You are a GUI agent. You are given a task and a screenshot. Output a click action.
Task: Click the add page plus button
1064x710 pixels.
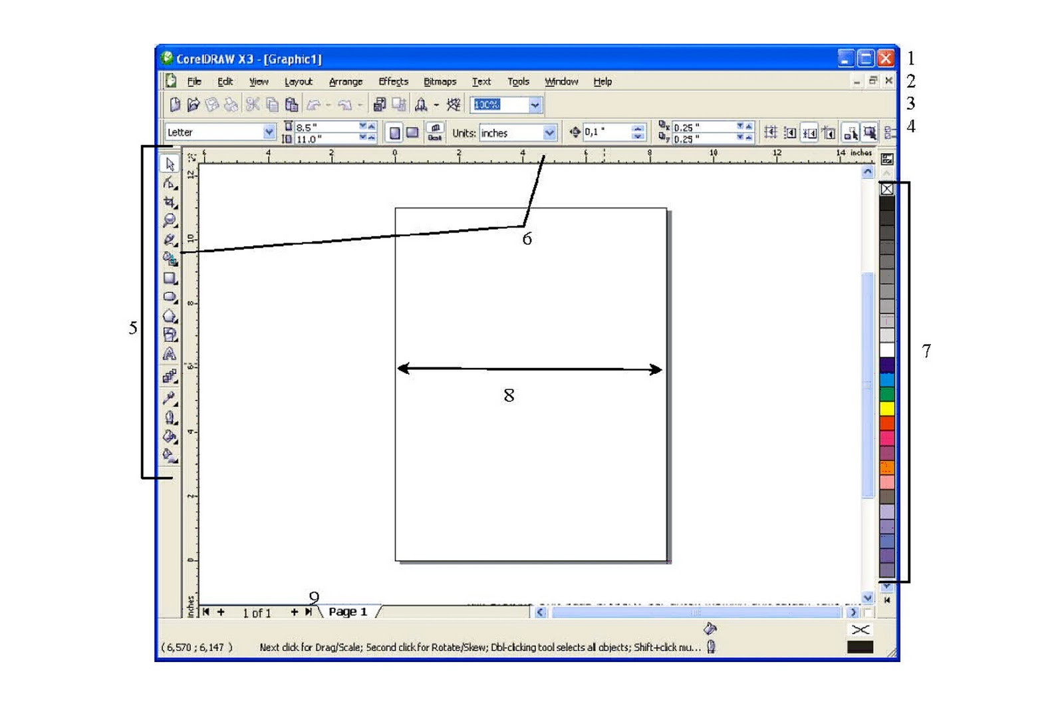(295, 612)
